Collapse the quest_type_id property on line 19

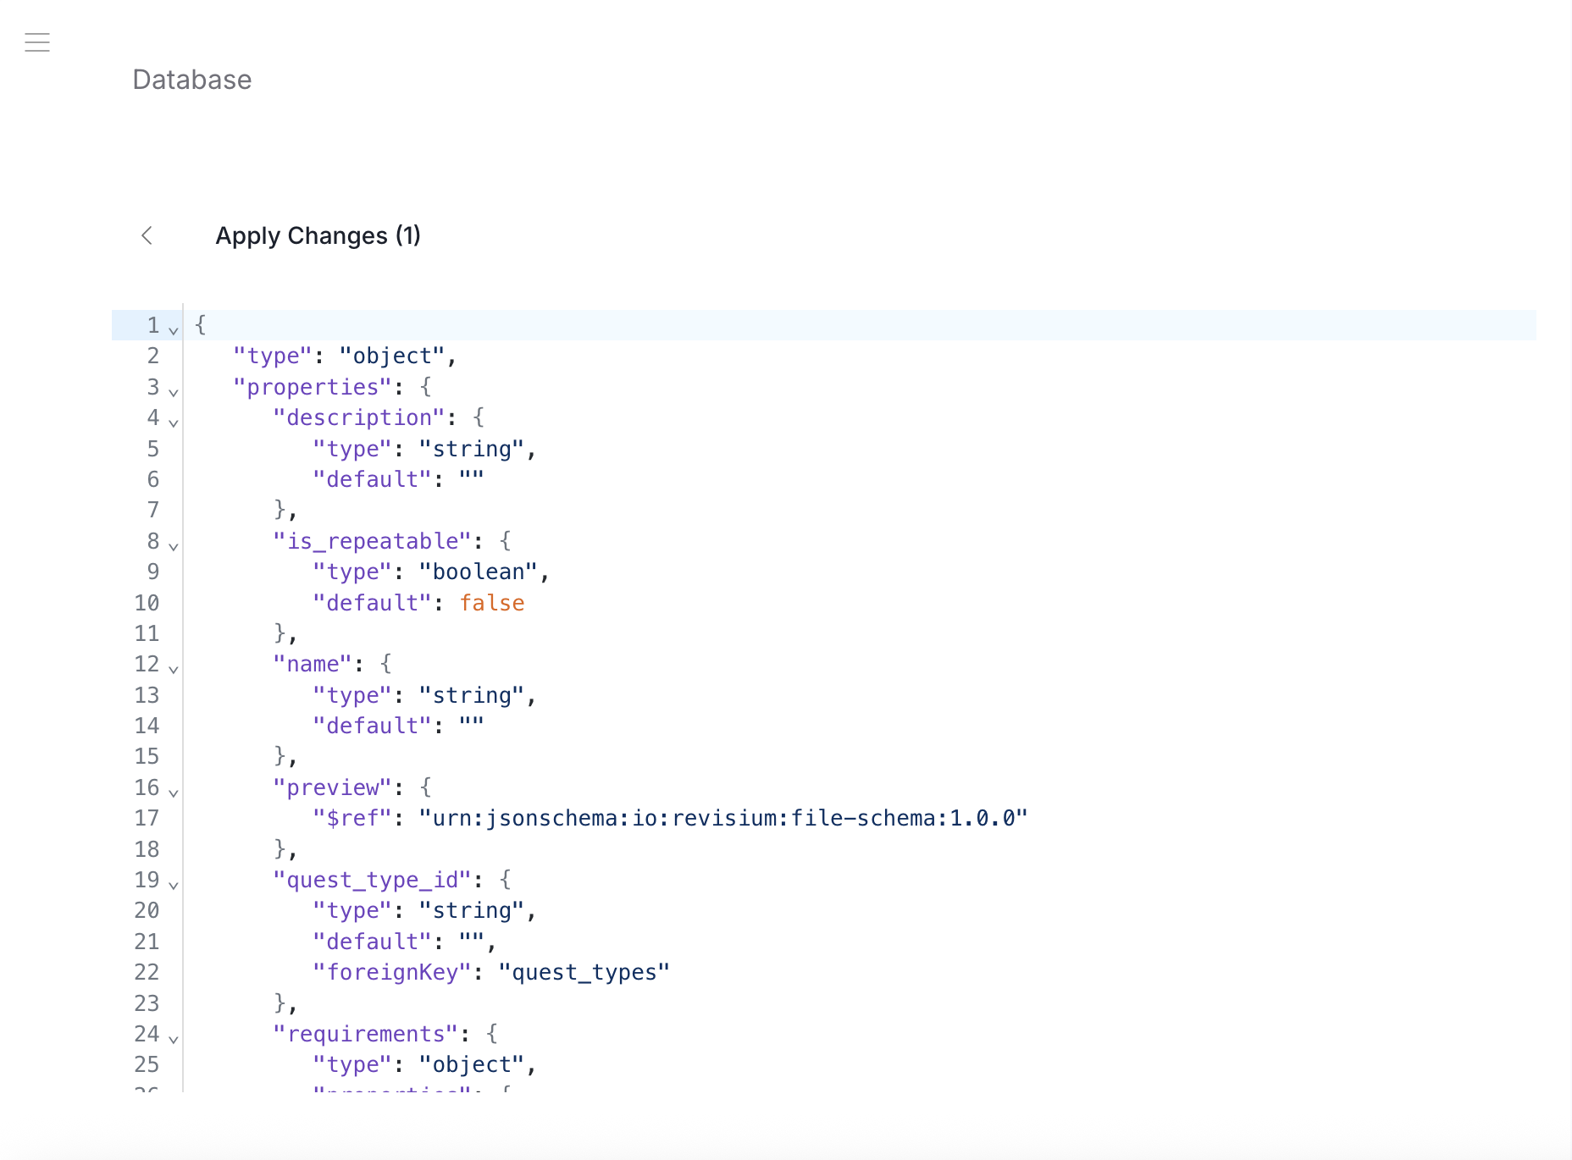pos(173,885)
